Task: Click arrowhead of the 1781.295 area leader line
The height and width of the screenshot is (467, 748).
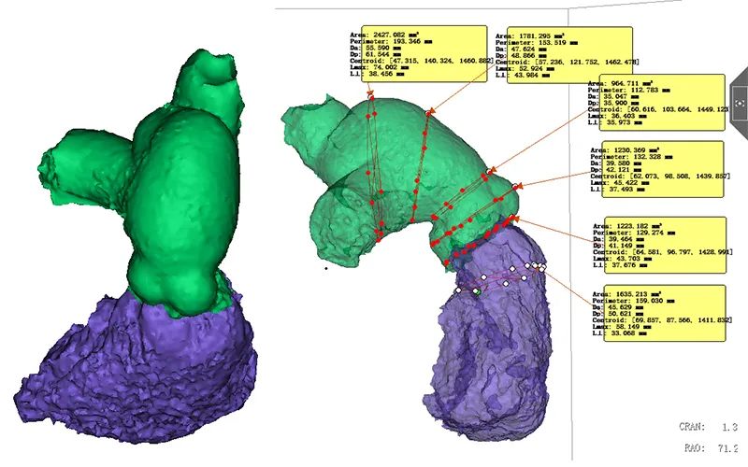Action: [431, 114]
